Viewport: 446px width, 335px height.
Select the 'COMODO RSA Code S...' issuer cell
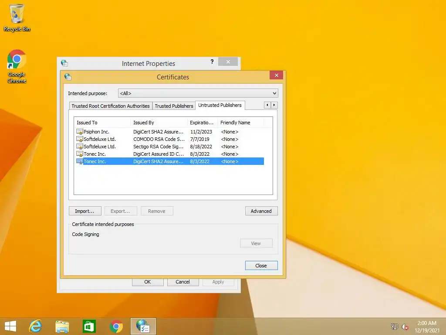(159, 139)
